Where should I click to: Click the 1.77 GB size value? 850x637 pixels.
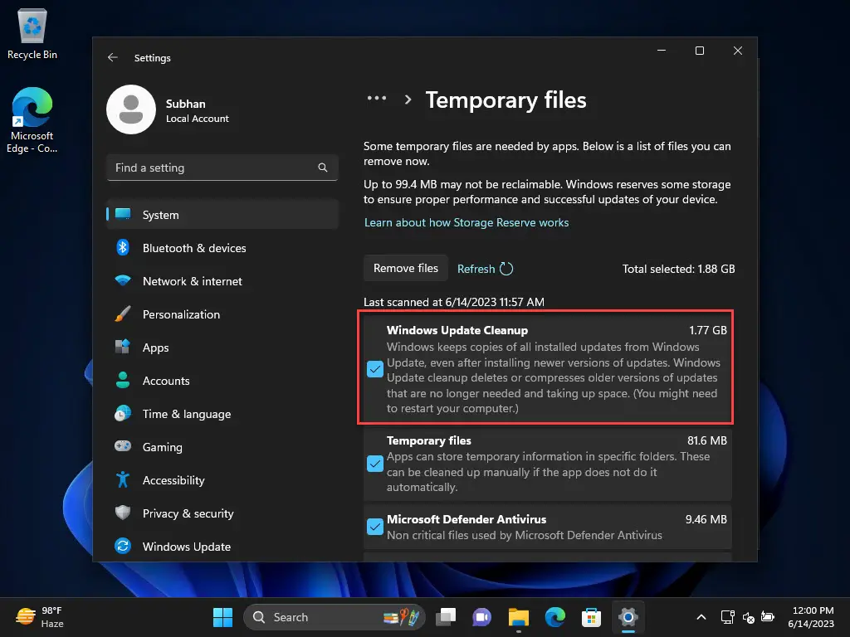pyautogui.click(x=707, y=330)
